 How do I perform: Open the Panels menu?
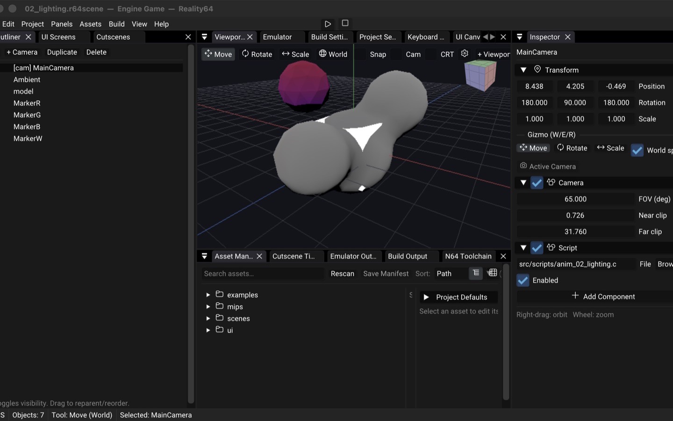pyautogui.click(x=62, y=24)
